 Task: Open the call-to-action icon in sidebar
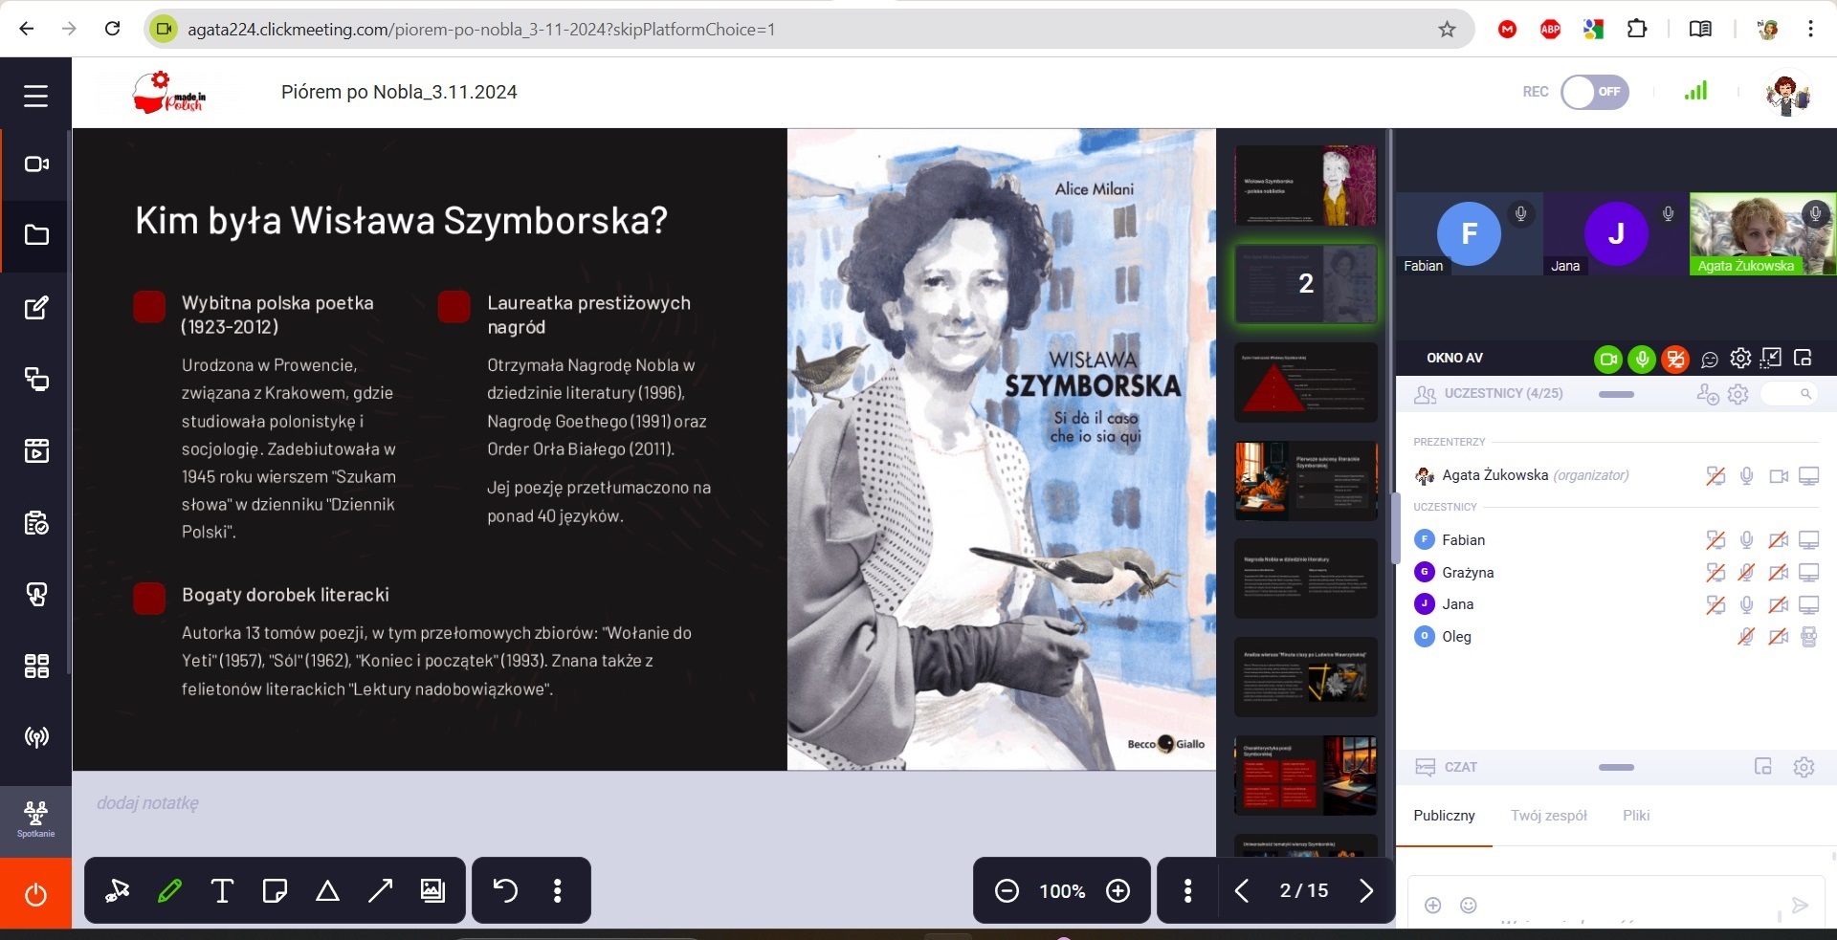point(36,595)
